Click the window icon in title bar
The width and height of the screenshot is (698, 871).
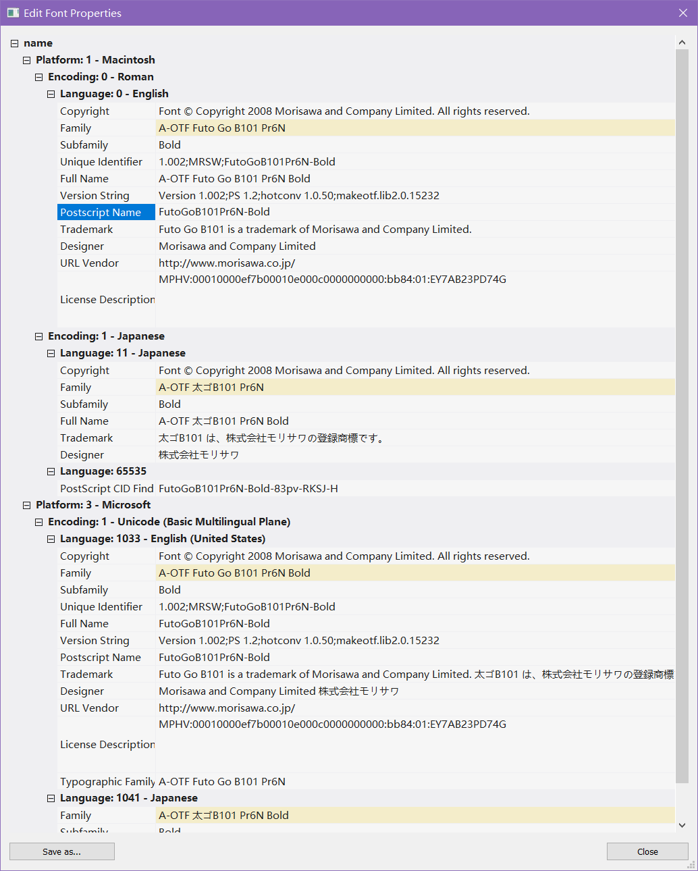point(13,13)
